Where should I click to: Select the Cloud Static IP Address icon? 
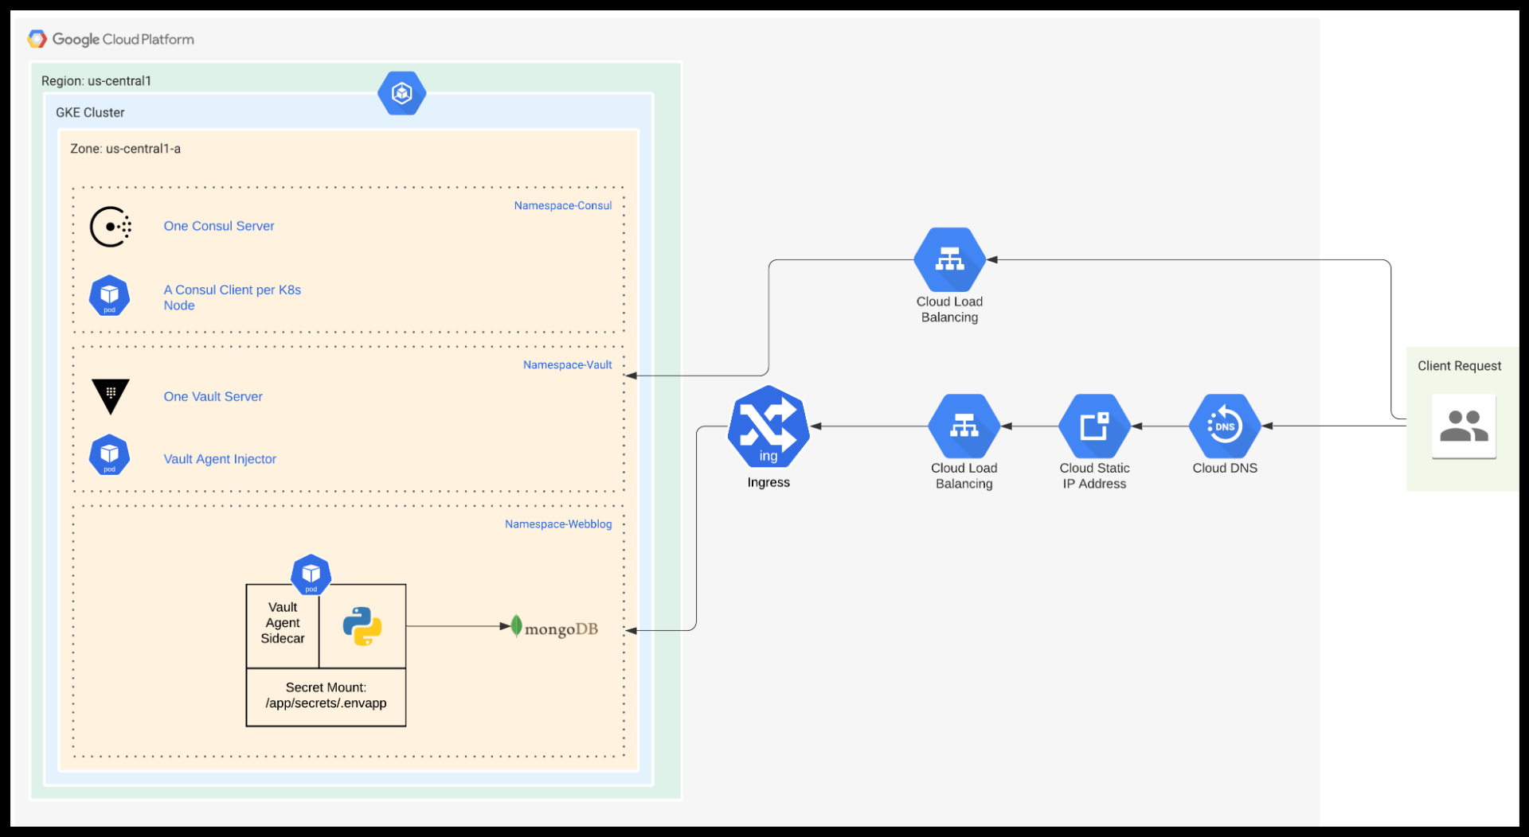pos(1093,426)
